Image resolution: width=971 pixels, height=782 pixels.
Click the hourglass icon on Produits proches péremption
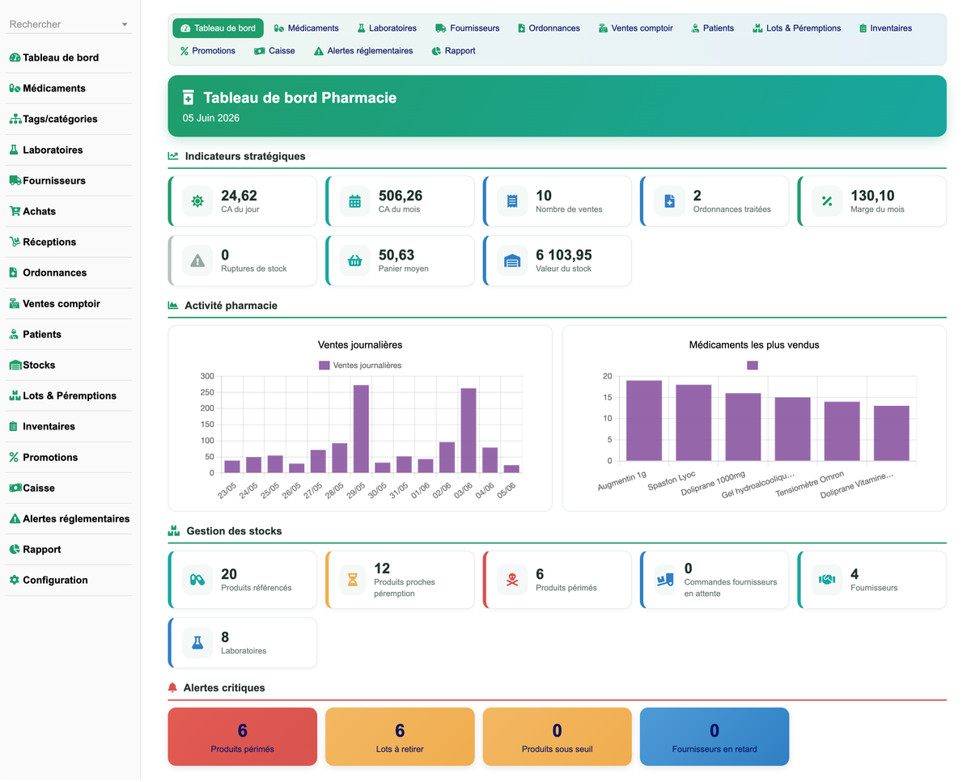(354, 580)
